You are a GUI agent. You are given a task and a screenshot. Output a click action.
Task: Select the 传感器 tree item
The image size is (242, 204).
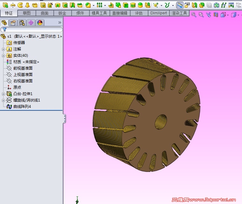tap(16, 43)
